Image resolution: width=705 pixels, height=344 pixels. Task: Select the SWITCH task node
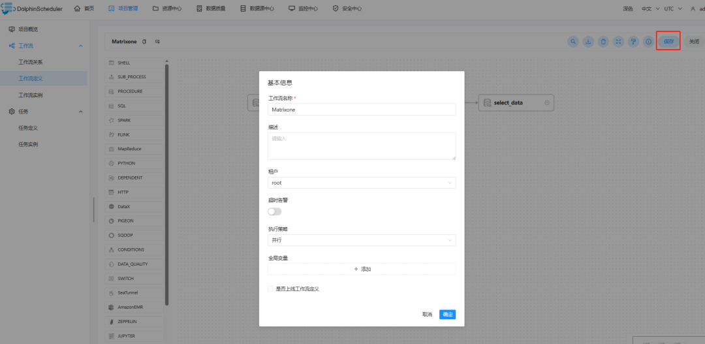tap(134, 278)
